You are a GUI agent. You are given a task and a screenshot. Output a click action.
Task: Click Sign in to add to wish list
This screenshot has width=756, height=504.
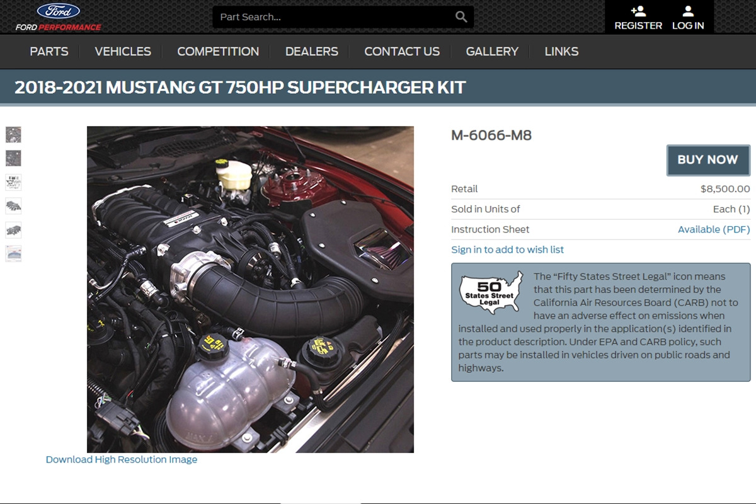pyautogui.click(x=507, y=249)
